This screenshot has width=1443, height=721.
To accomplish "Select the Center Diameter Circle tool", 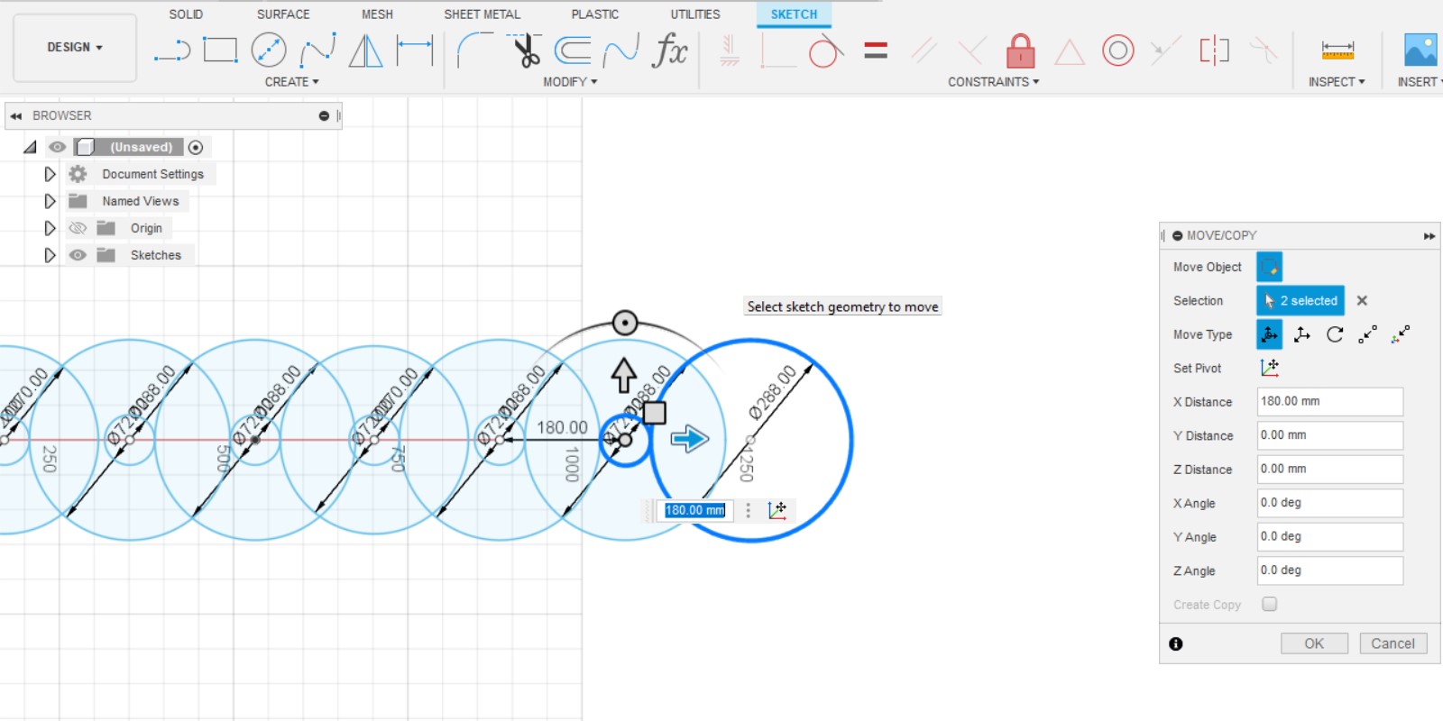I will (x=269, y=50).
